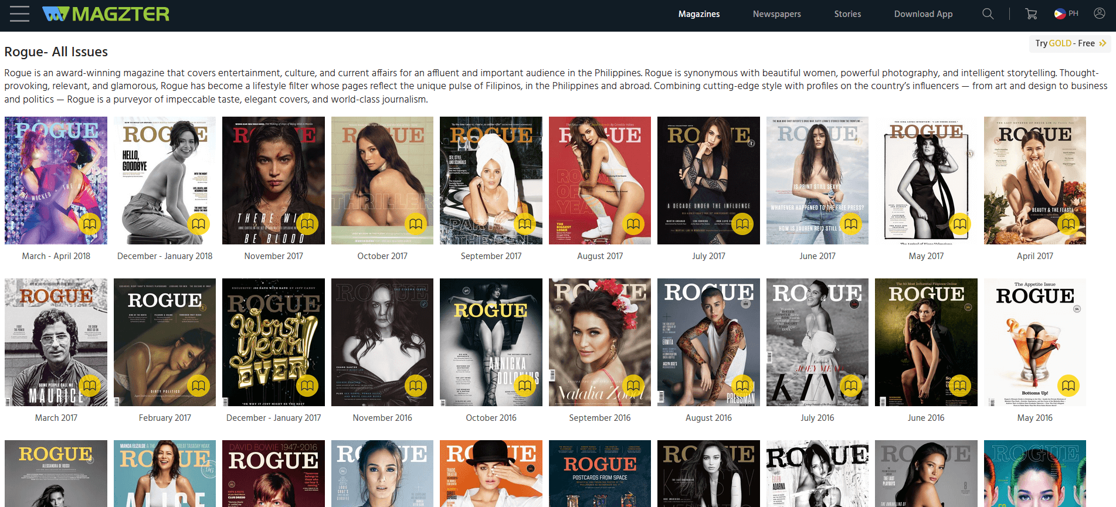Open the December - January 2017 issue link
Image resolution: width=1116 pixels, height=507 pixels.
[273, 418]
